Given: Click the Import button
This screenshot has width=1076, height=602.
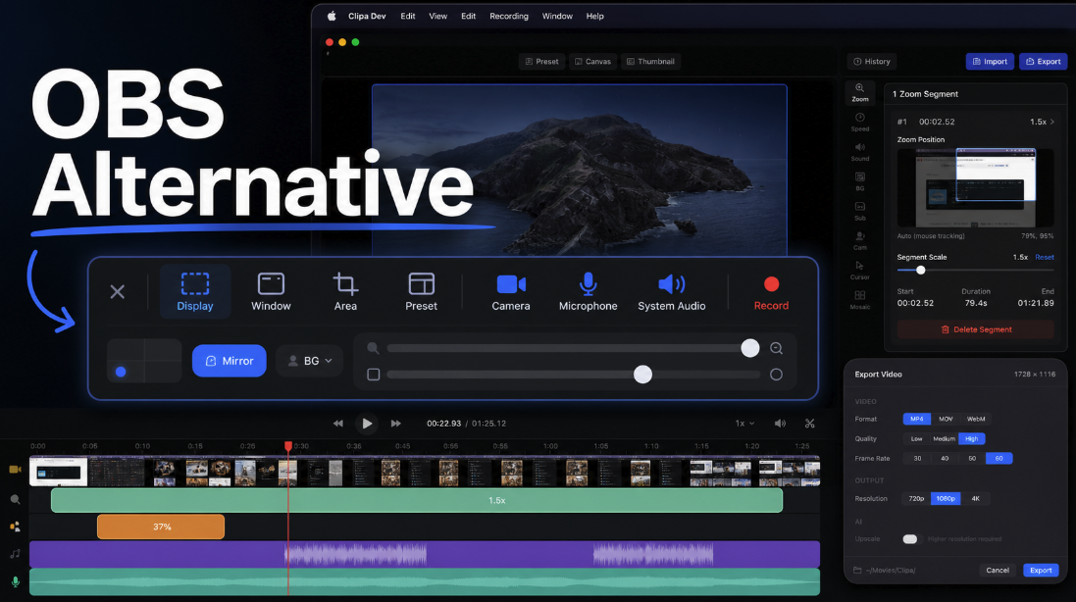Looking at the screenshot, I should point(990,62).
